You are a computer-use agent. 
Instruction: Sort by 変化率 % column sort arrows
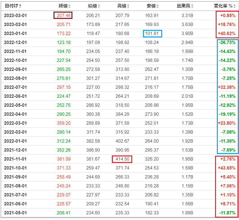[235, 6]
